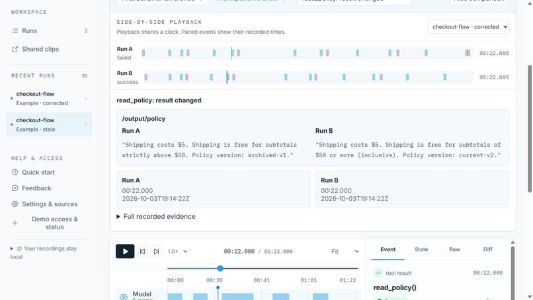The height and width of the screenshot is (300, 533).
Task: Click the tool result code icon
Action: (378, 273)
